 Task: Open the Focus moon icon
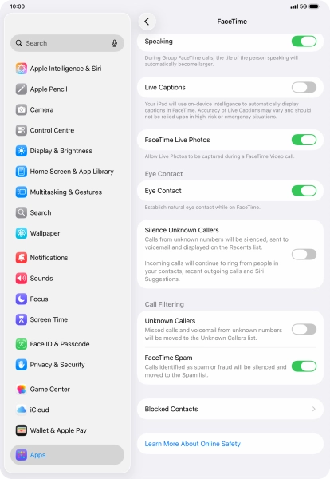[22, 299]
